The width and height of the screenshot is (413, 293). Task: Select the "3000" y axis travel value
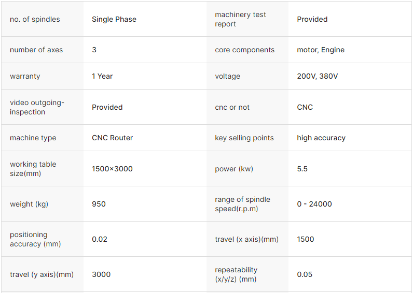pos(101,274)
